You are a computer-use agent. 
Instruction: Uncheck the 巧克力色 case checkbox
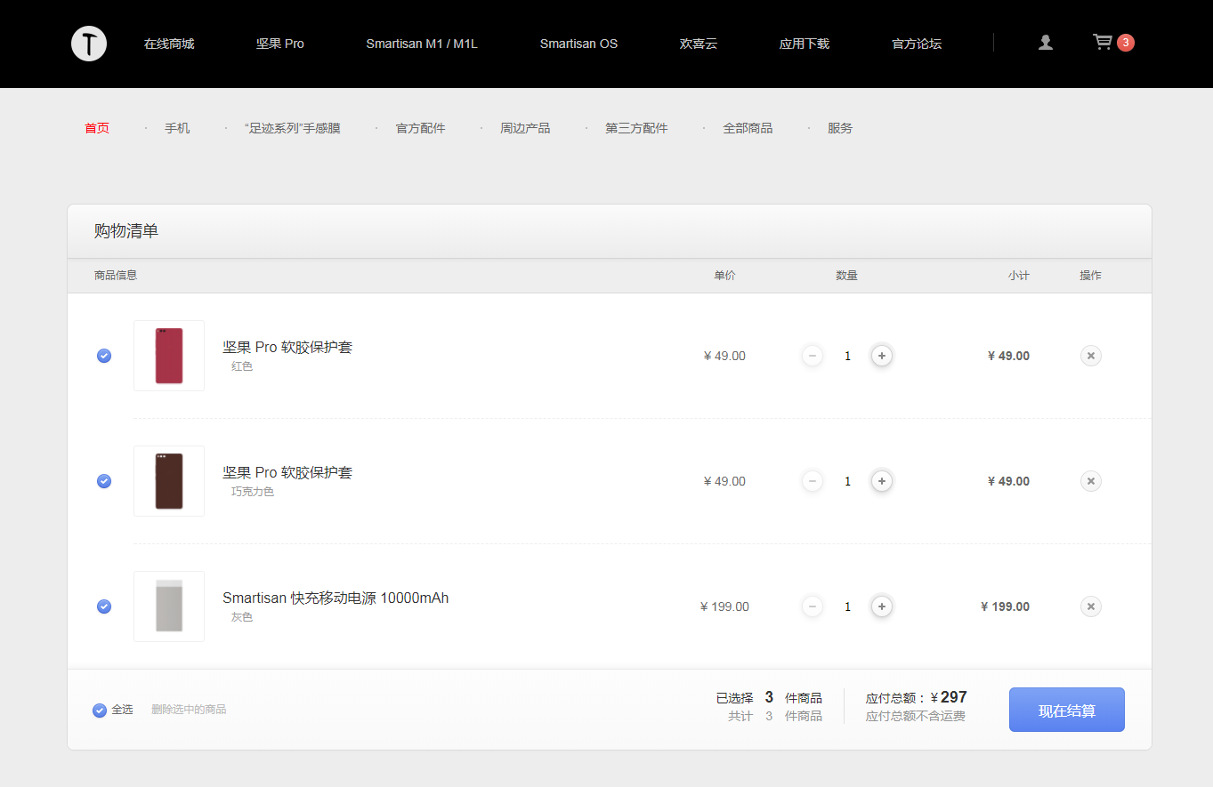(104, 481)
